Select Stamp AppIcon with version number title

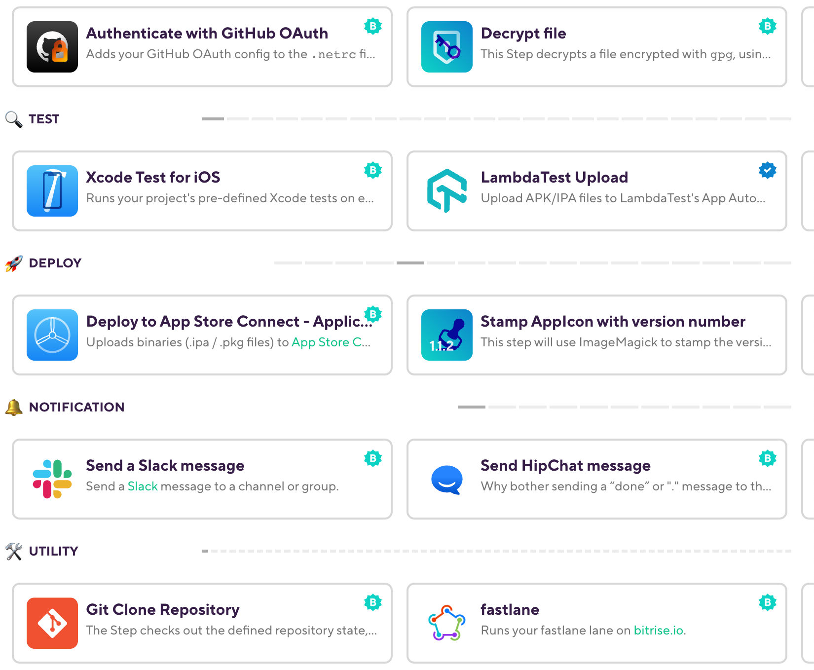click(613, 321)
